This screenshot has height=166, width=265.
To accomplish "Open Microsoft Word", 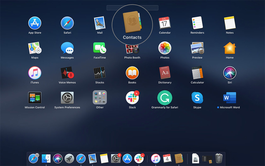I will pos(229,97).
